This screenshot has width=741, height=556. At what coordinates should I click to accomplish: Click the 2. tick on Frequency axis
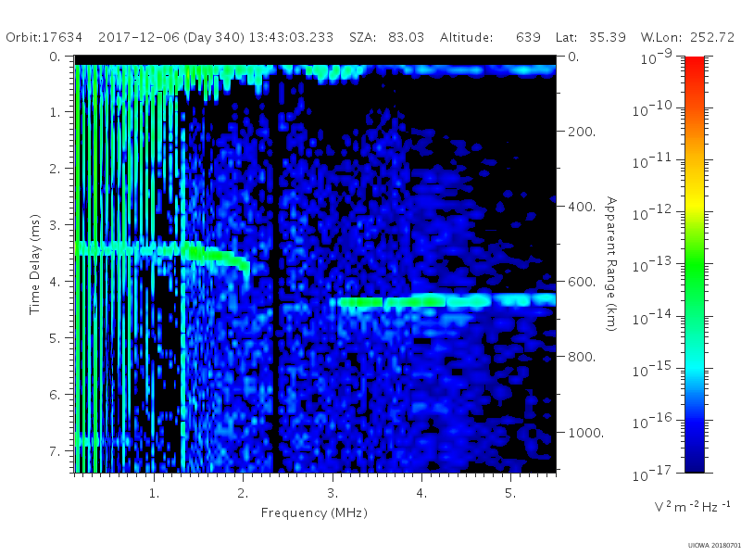243,493
